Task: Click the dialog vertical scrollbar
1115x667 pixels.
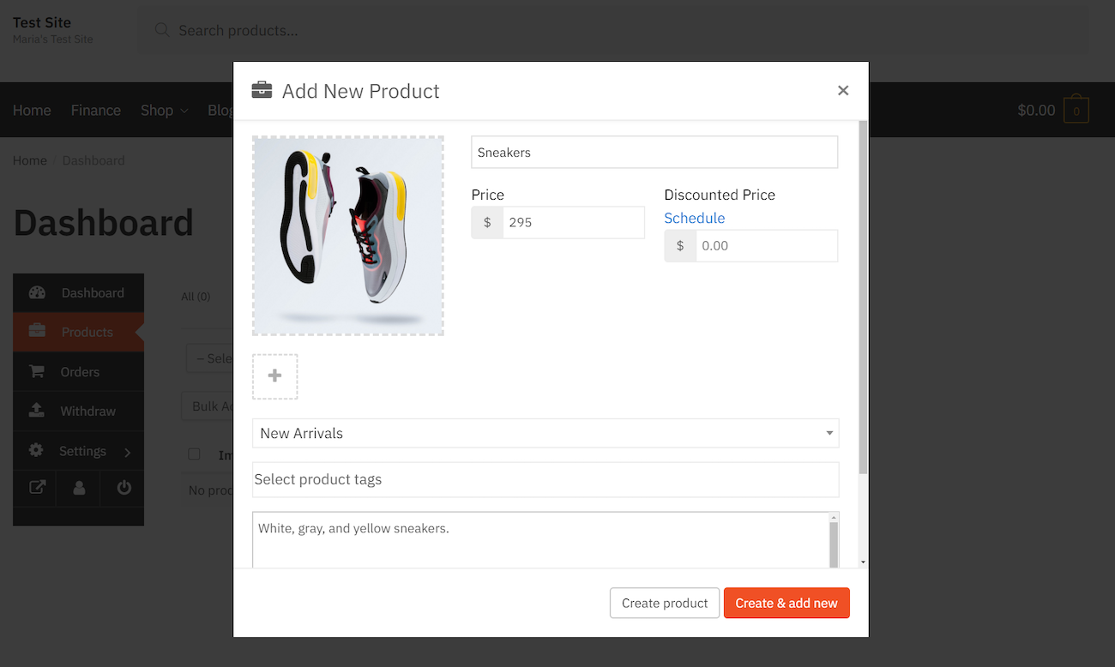Action: (863, 297)
